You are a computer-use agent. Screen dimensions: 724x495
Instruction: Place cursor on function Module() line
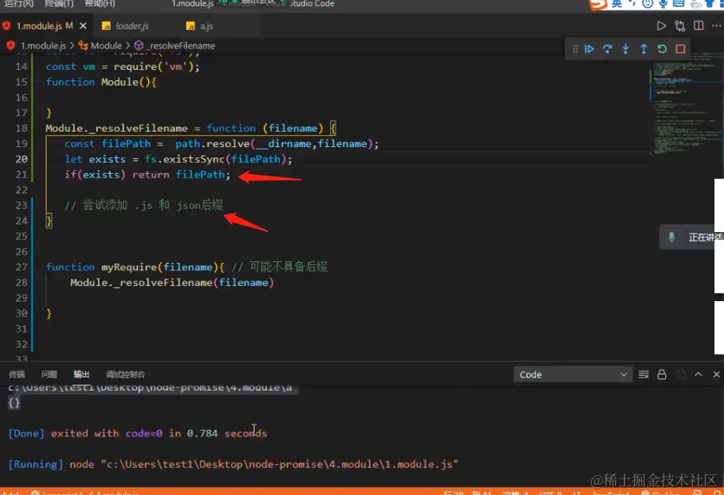pos(101,82)
